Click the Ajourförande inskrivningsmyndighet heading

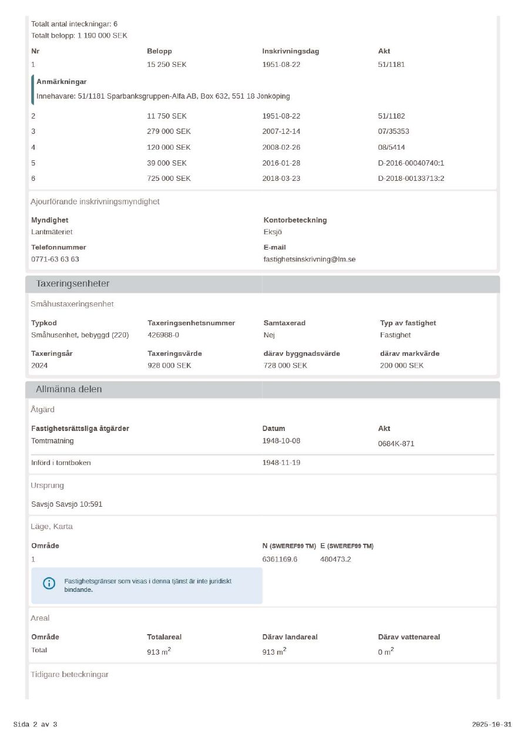pyautogui.click(x=95, y=201)
